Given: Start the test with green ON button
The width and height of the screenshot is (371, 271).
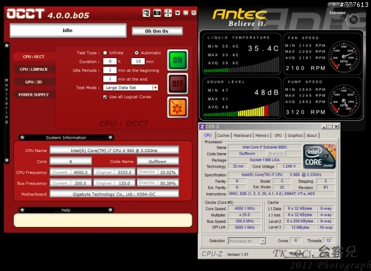Looking at the screenshot, I should (x=178, y=60).
